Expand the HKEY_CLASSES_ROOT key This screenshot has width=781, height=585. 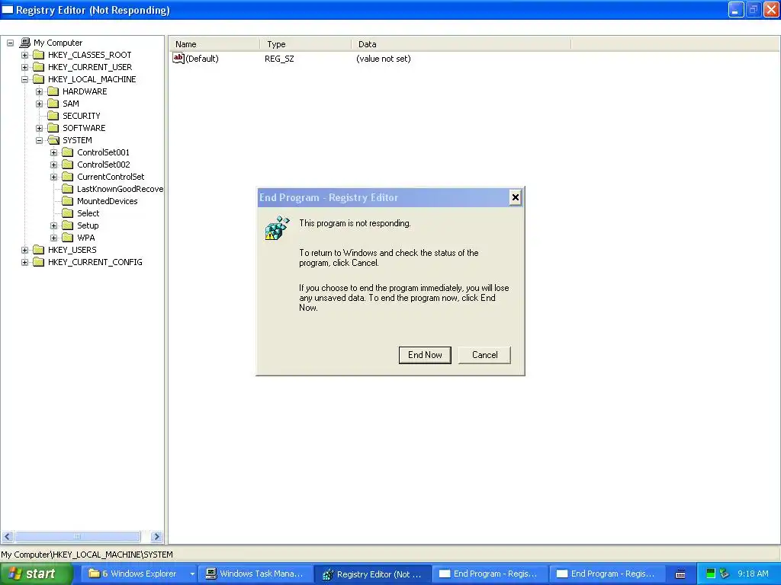[24, 55]
